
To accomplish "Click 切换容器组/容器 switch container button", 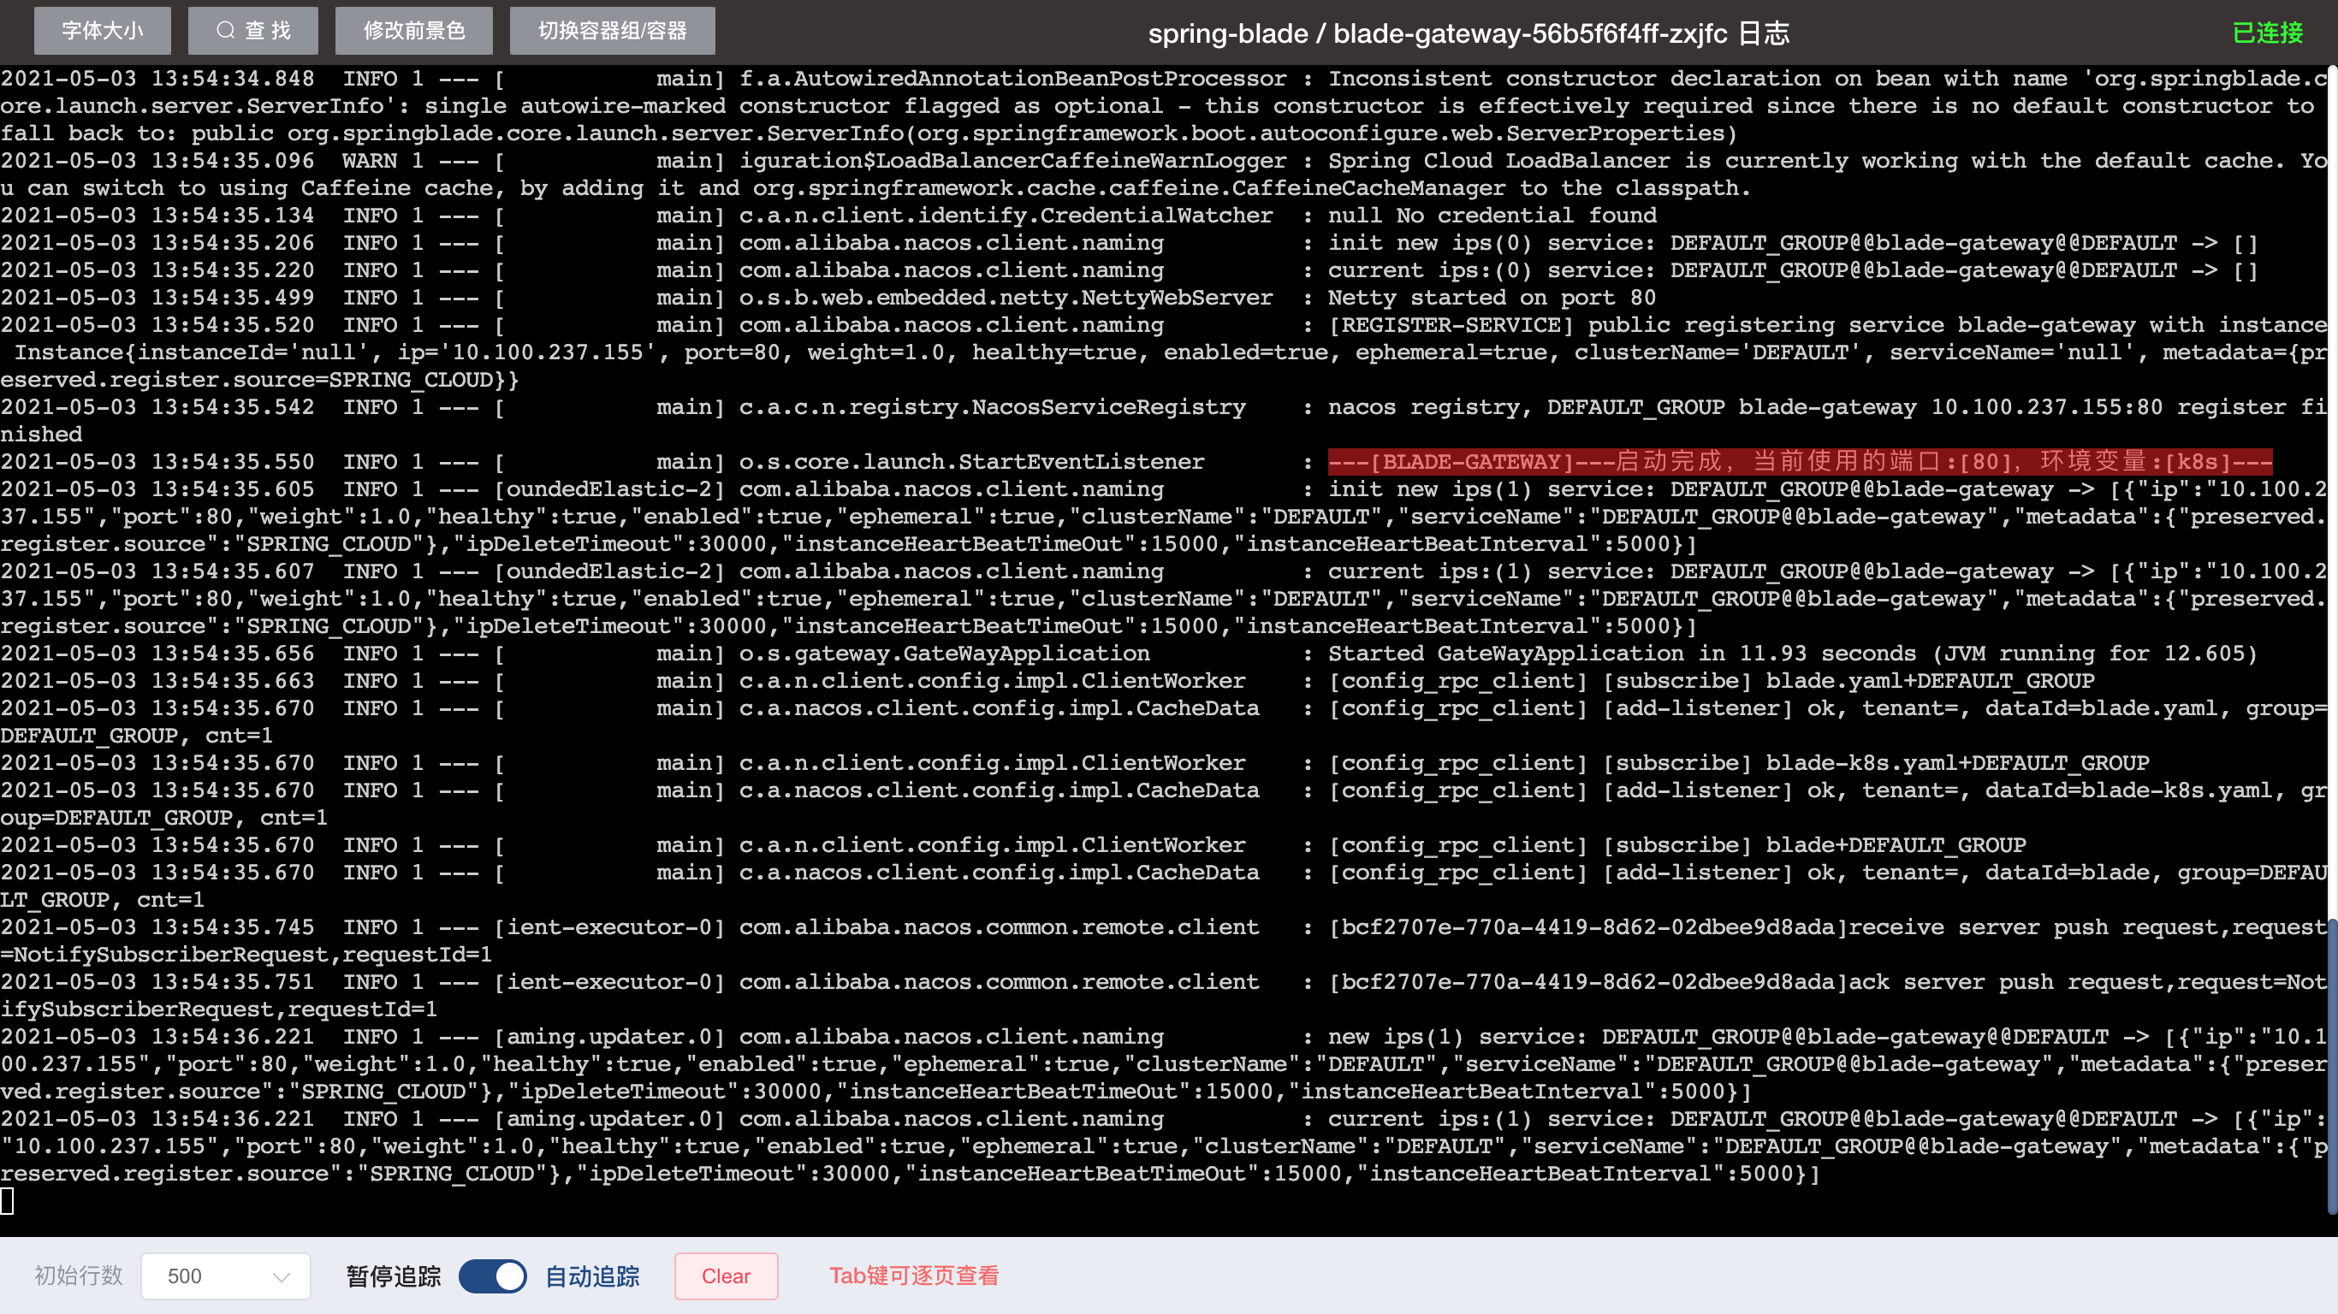I will [x=613, y=31].
